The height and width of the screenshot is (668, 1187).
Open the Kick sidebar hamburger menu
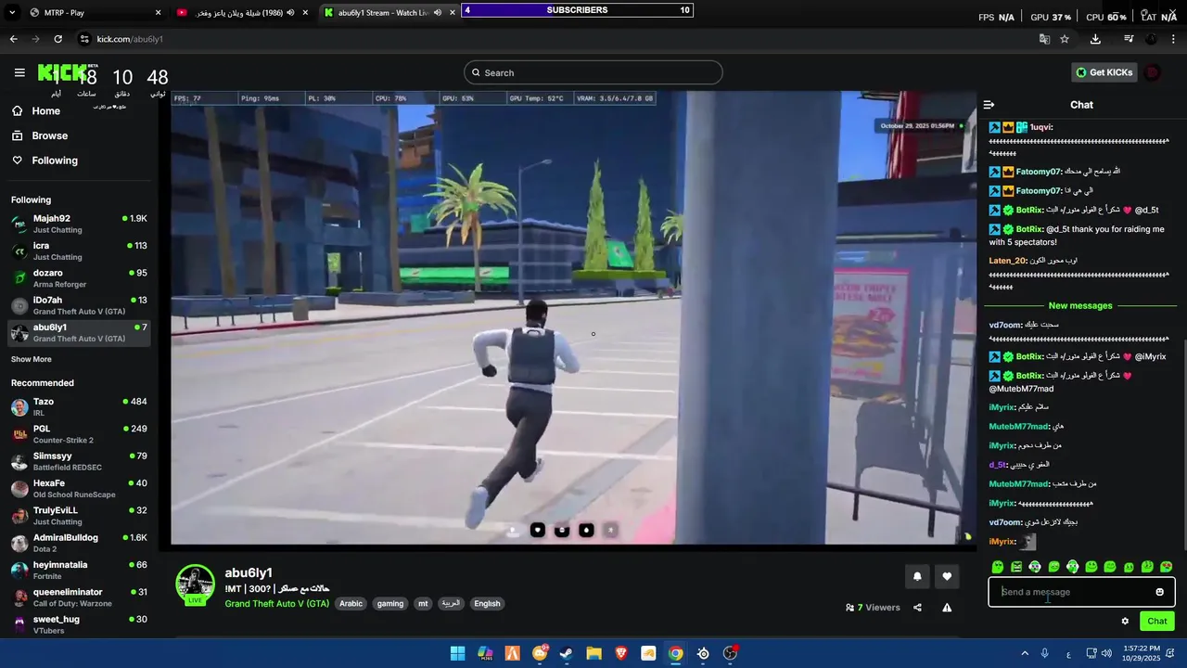19,72
